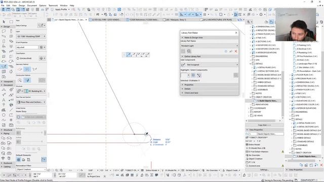Select the Slab tool in the Design toolbox
Screen dimensions: 324x182
11,41
